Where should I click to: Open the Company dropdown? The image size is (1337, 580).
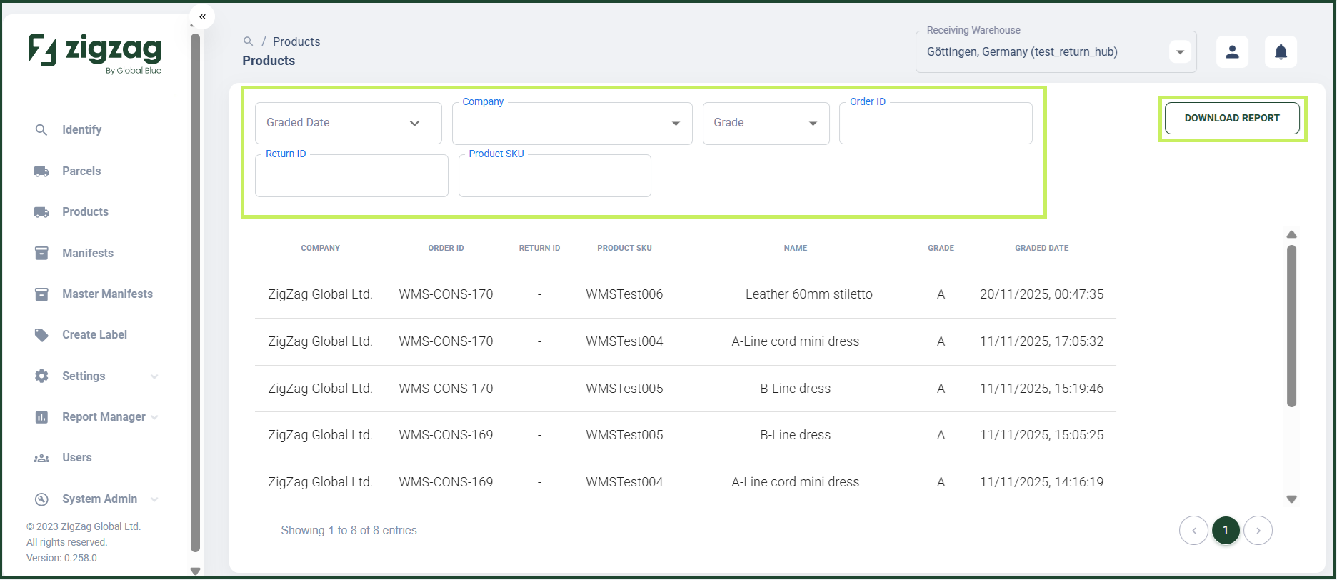(572, 124)
